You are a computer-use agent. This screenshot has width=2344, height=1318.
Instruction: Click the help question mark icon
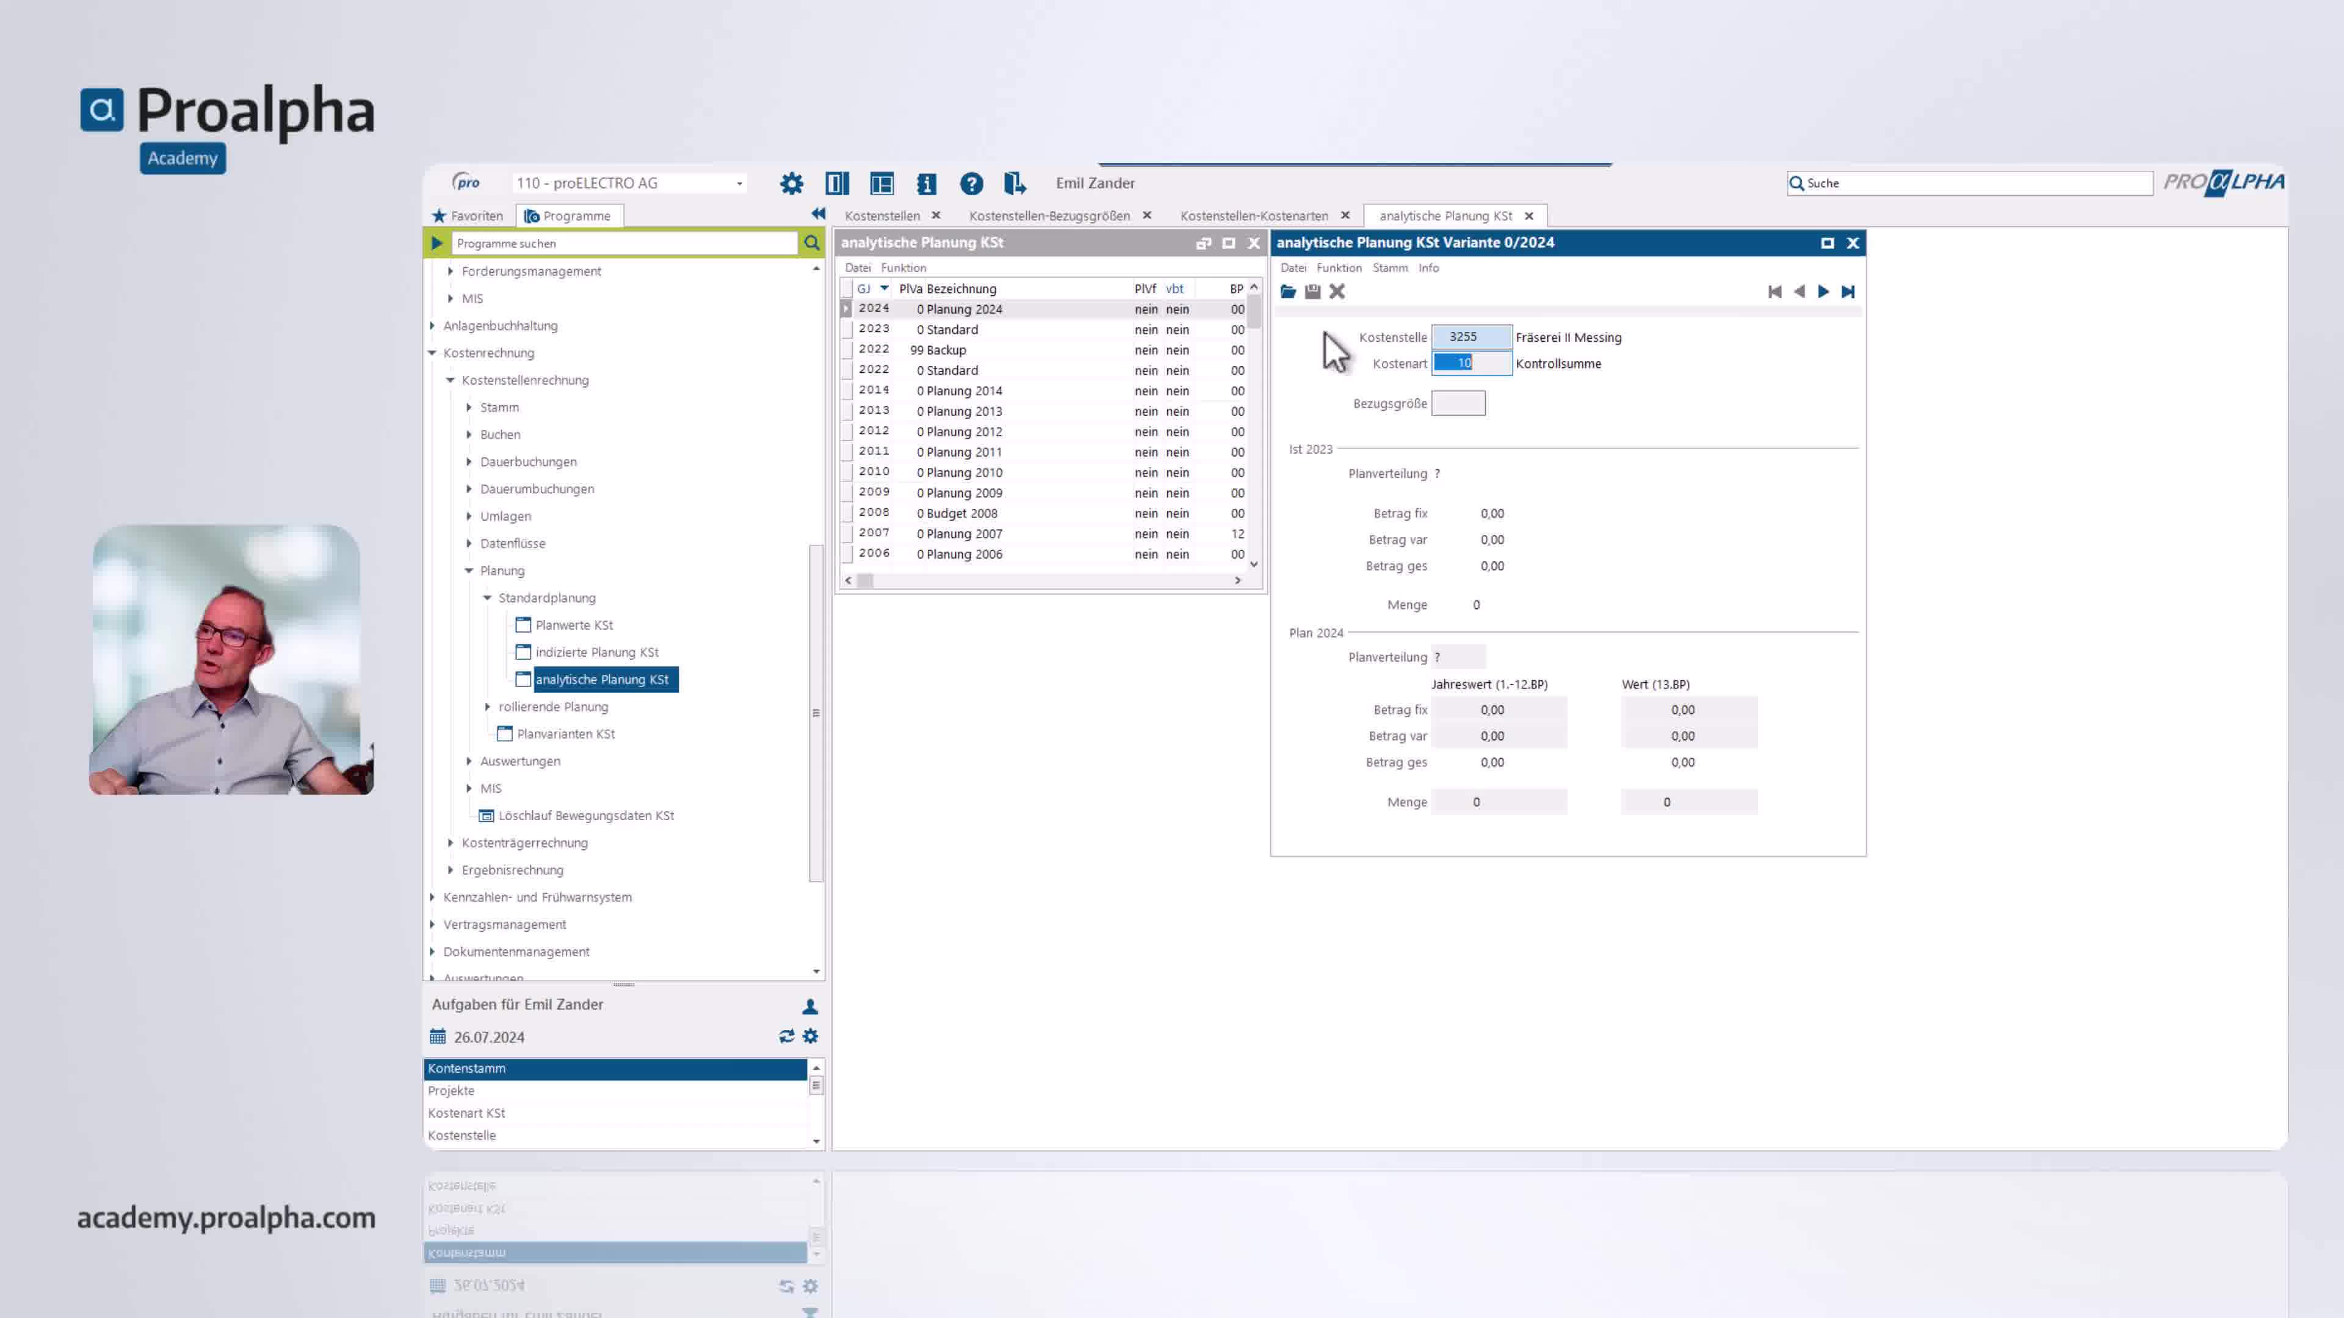pyautogui.click(x=971, y=184)
